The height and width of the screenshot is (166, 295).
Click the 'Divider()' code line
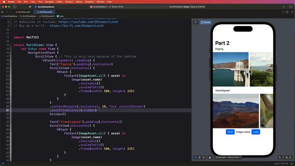click(58, 114)
